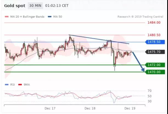Viewport: 168px width, 114px height.
Task: Click the MA 20 + Bollinger Bands legend swatch
Action: tap(6, 17)
